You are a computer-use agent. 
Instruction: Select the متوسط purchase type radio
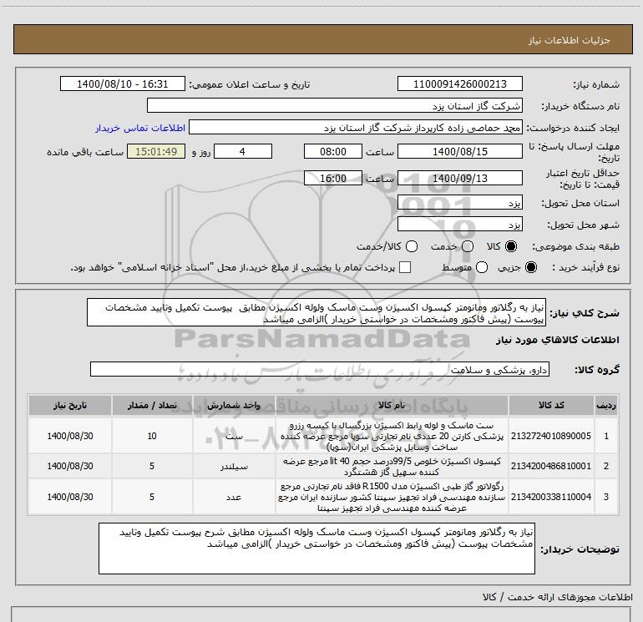coord(482,267)
